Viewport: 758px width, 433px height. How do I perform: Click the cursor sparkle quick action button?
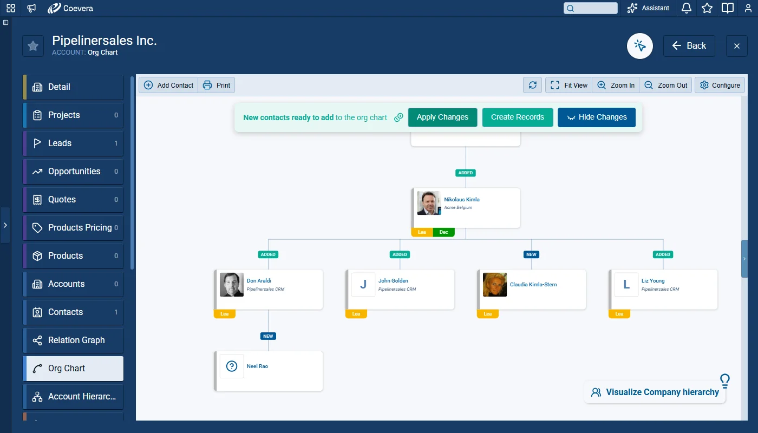pyautogui.click(x=640, y=46)
